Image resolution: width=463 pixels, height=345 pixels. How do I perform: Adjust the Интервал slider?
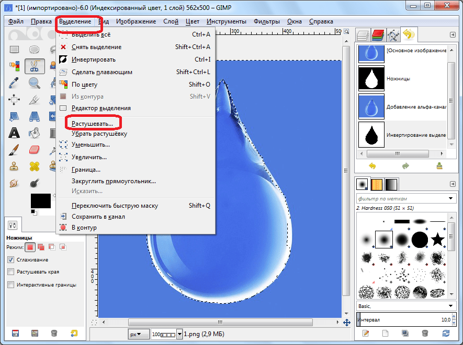[x=404, y=319]
